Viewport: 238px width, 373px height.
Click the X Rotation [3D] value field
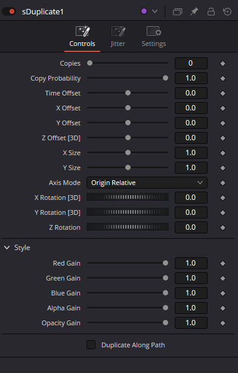click(x=191, y=198)
